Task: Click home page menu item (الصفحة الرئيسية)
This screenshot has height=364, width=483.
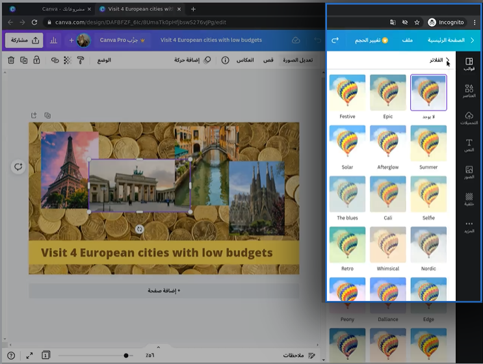Action: click(446, 40)
